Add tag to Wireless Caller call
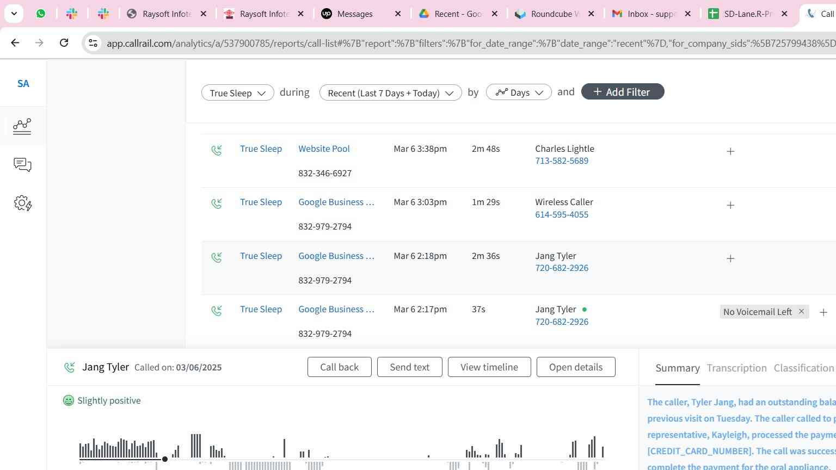This screenshot has height=470, width=836. (x=730, y=205)
